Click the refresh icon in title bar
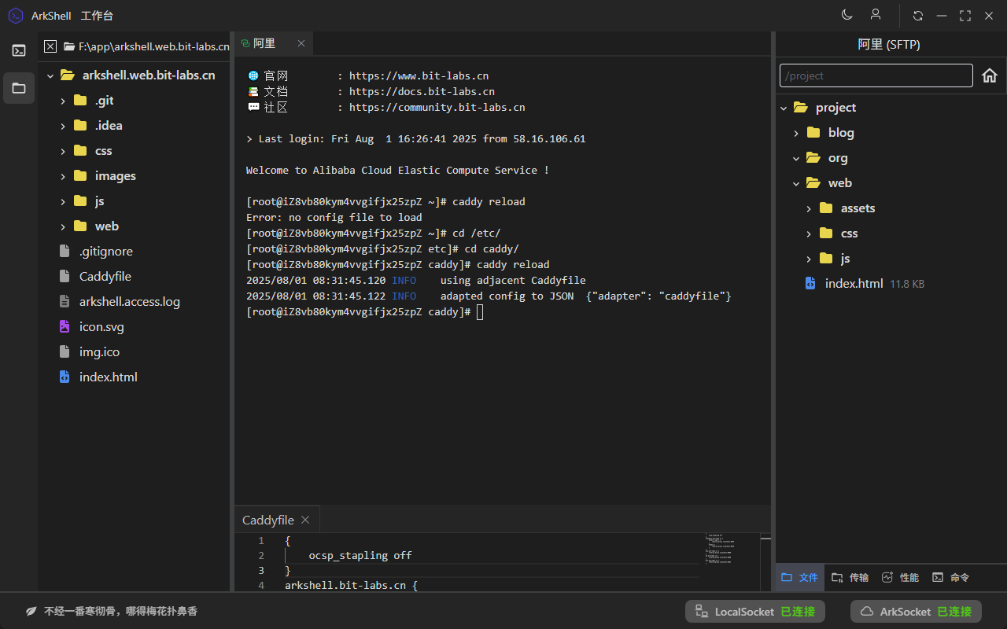 [918, 16]
